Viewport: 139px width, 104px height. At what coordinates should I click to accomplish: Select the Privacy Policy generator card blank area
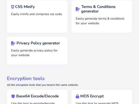pos(37,61)
